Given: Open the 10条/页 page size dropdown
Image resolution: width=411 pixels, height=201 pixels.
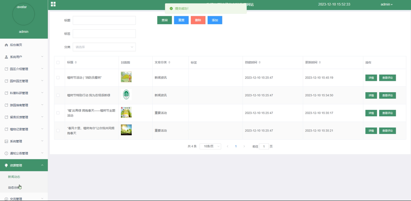Looking at the screenshot, I should 210,146.
